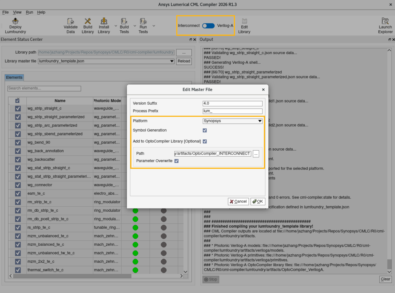Click the green status dot for thermal_switch_te_c
The height and width of the screenshot is (293, 395).
tap(135, 270)
